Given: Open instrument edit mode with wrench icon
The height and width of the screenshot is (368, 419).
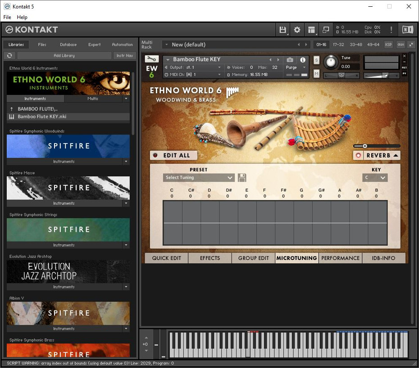Looking at the screenshot, I should (151, 59).
